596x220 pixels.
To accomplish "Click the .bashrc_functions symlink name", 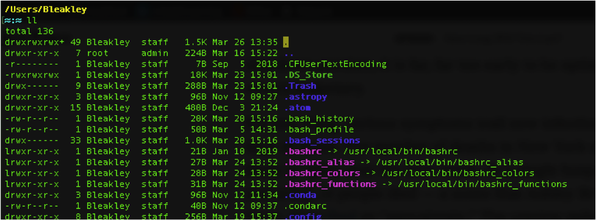I will 330,184.
